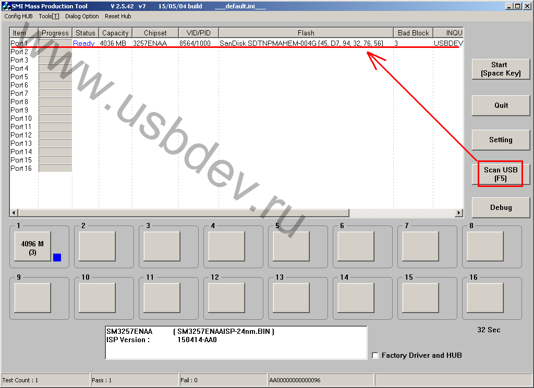534x388 pixels.
Task: Click the empty port slot 10 button
Action: pyautogui.click(x=97, y=298)
